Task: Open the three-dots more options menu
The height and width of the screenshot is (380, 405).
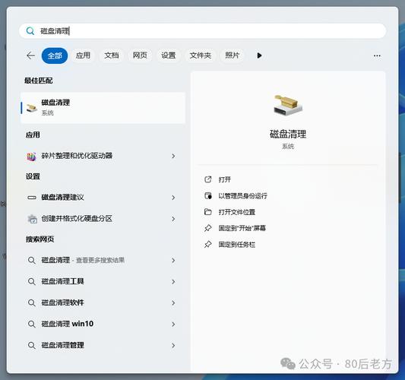Action: [x=377, y=55]
